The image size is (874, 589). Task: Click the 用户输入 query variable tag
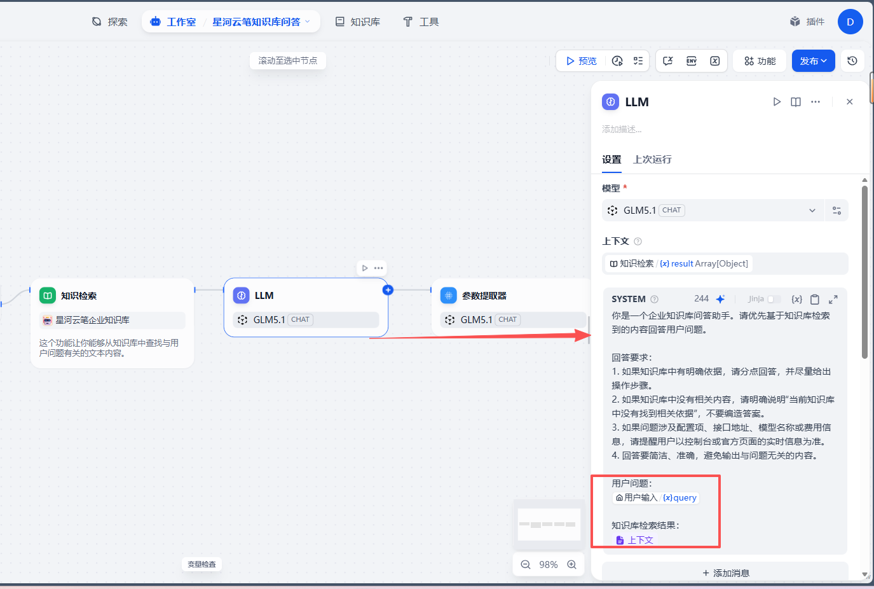click(x=656, y=498)
